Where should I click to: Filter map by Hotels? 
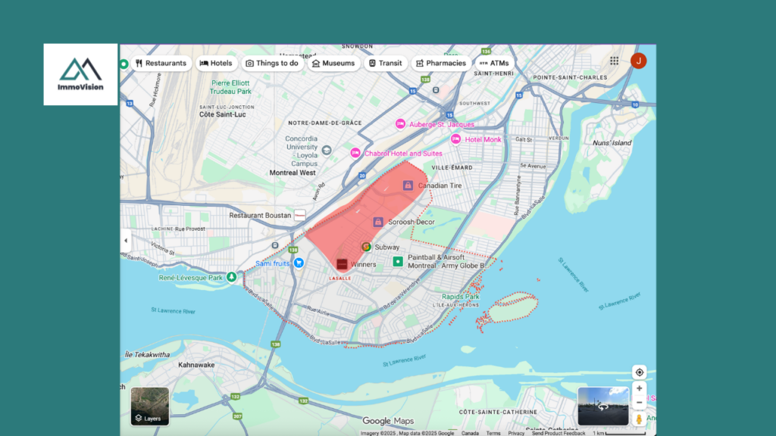pyautogui.click(x=216, y=64)
